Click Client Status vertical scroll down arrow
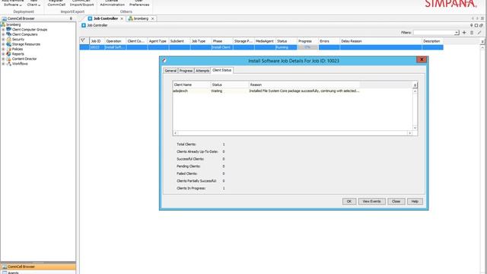The width and height of the screenshot is (487, 274). (415, 128)
